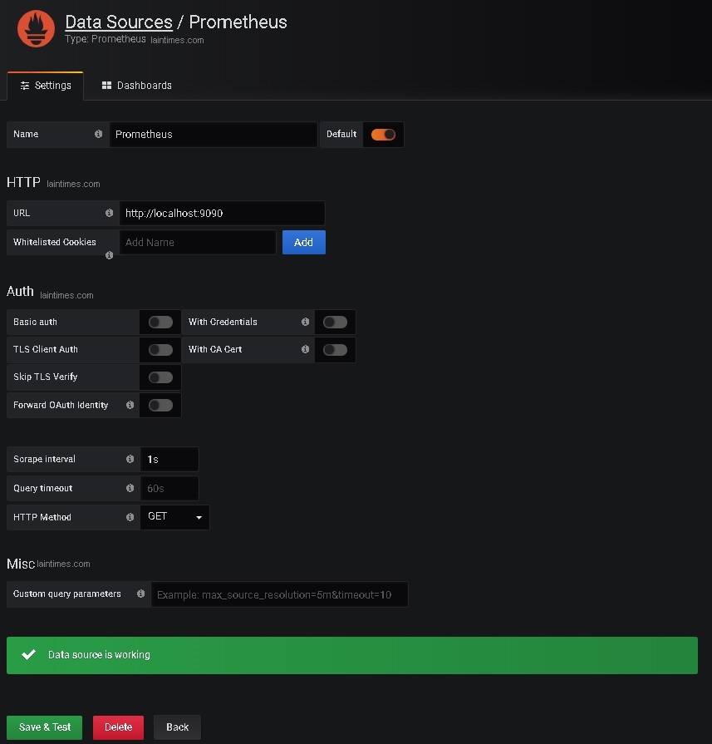Click the red Delete button
This screenshot has width=712, height=744.
(118, 727)
